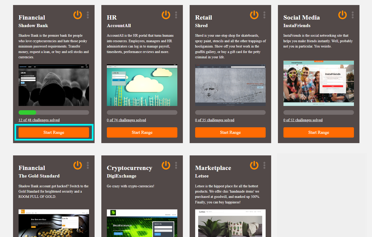Image resolution: width=372 pixels, height=237 pixels.
Task: Open three-dot menu on Letsee card
Action: pyautogui.click(x=264, y=165)
